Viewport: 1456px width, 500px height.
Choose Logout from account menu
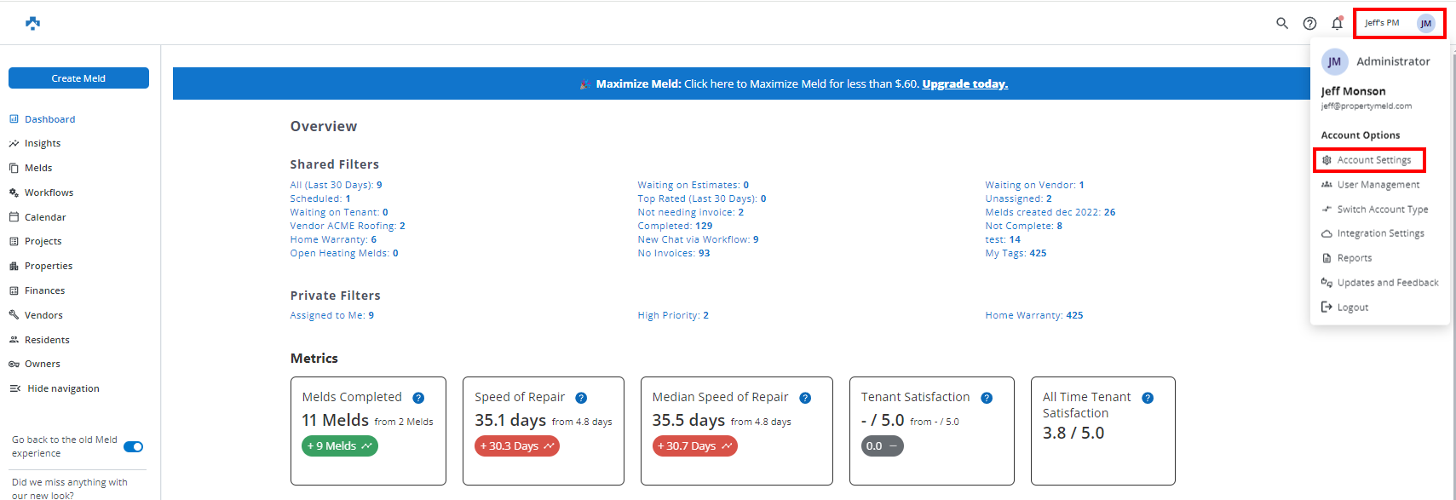1352,307
